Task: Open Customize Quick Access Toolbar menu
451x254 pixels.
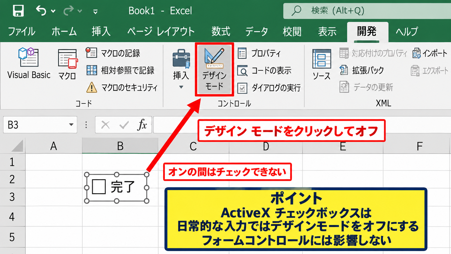Action: 95,12
